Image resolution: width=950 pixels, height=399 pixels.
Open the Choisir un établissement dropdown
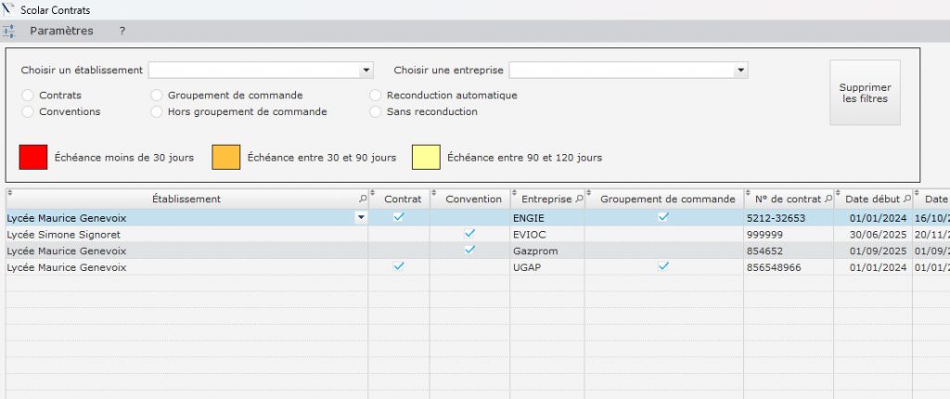click(366, 70)
